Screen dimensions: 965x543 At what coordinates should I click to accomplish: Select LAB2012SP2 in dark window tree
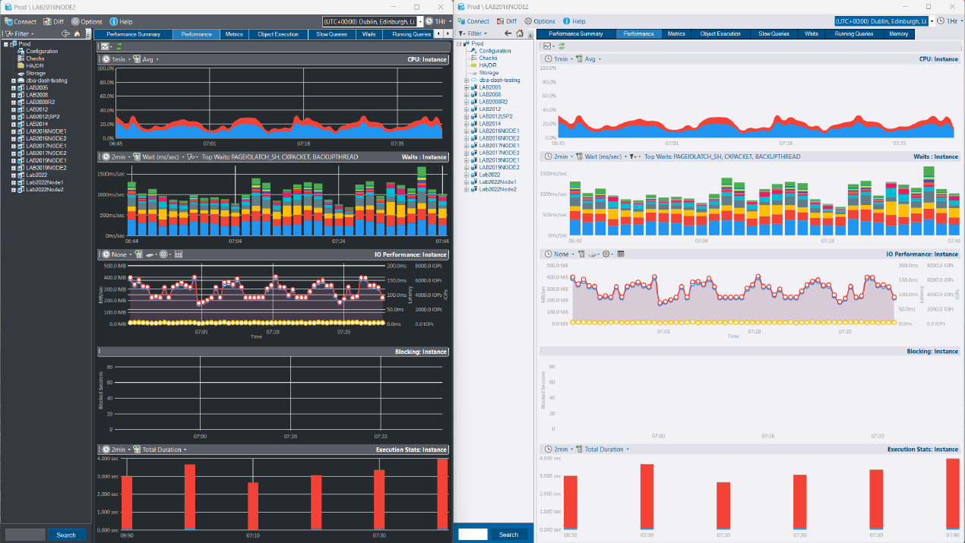pos(43,116)
